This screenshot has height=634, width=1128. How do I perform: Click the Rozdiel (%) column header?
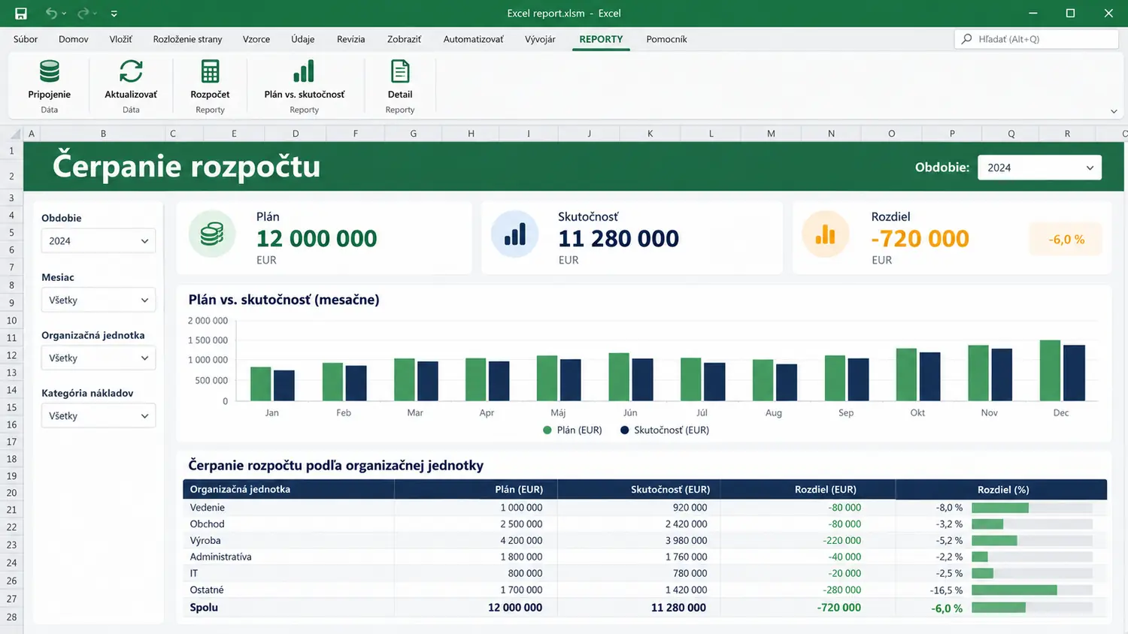pyautogui.click(x=1002, y=489)
